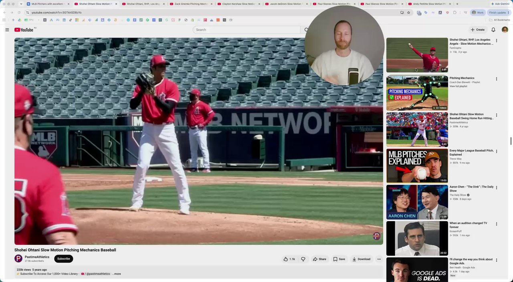Switch to Andy Pettitte Slow Motion tab

(x=429, y=4)
